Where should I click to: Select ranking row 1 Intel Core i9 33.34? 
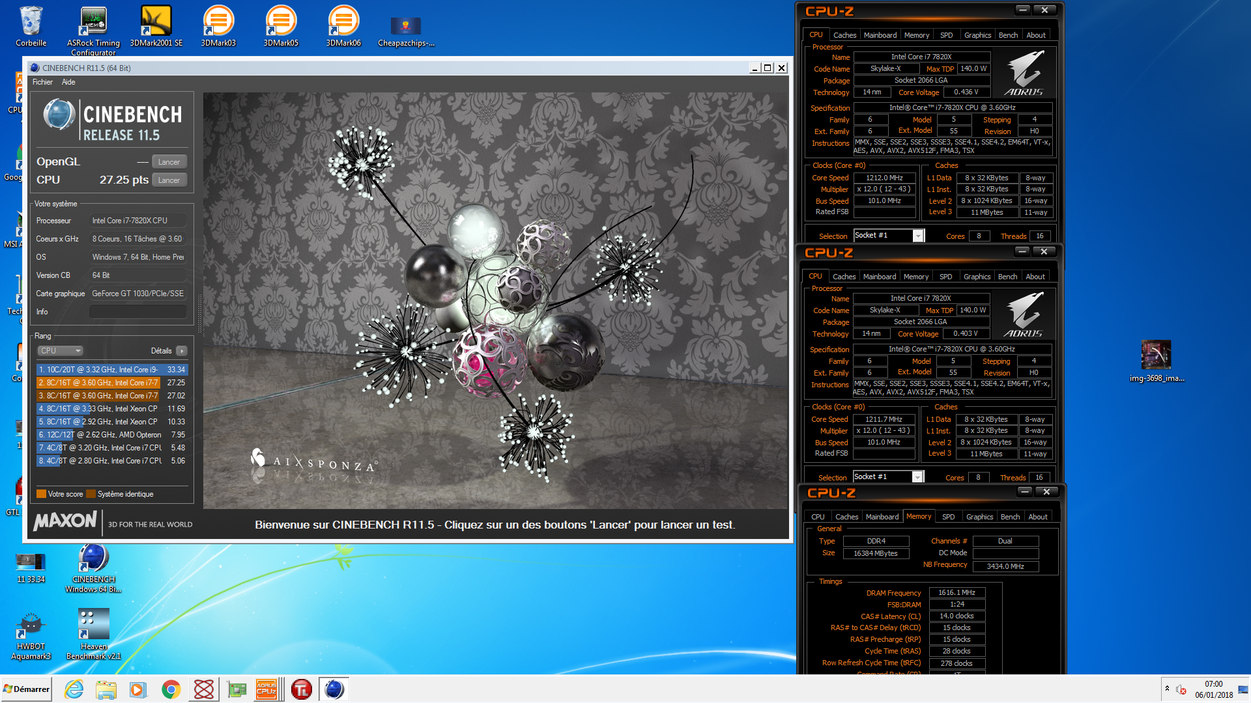coord(112,370)
